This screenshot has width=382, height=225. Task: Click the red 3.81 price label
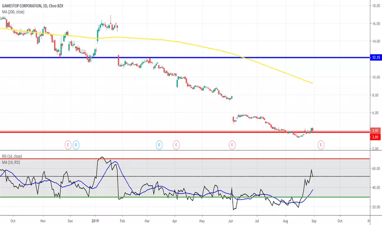375,137
